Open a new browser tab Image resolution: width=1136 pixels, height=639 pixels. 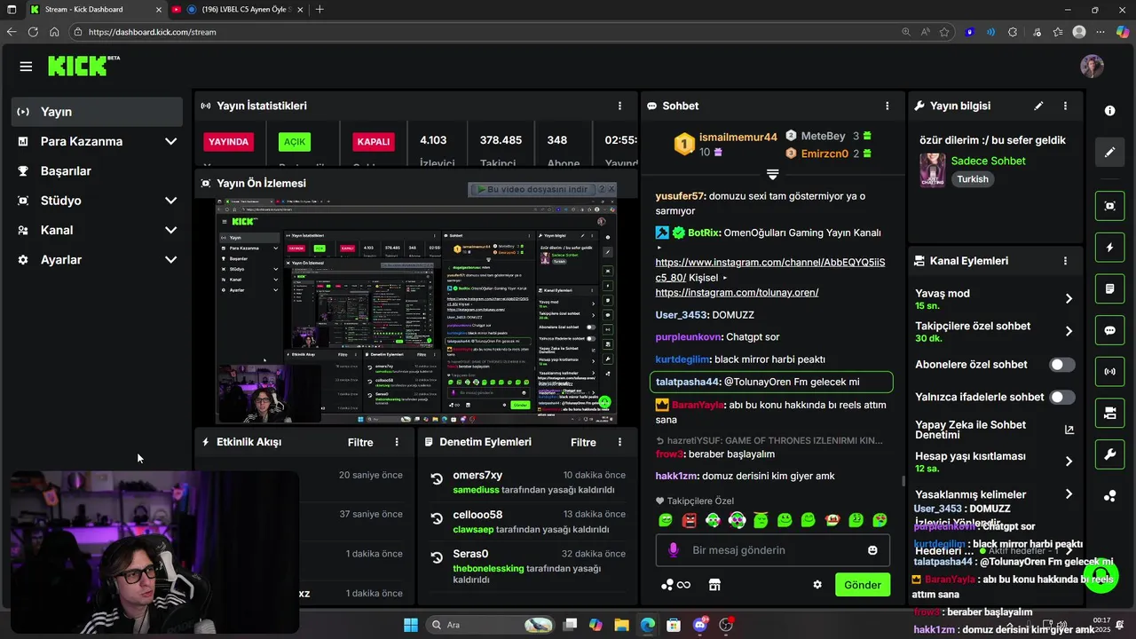pyautogui.click(x=319, y=10)
